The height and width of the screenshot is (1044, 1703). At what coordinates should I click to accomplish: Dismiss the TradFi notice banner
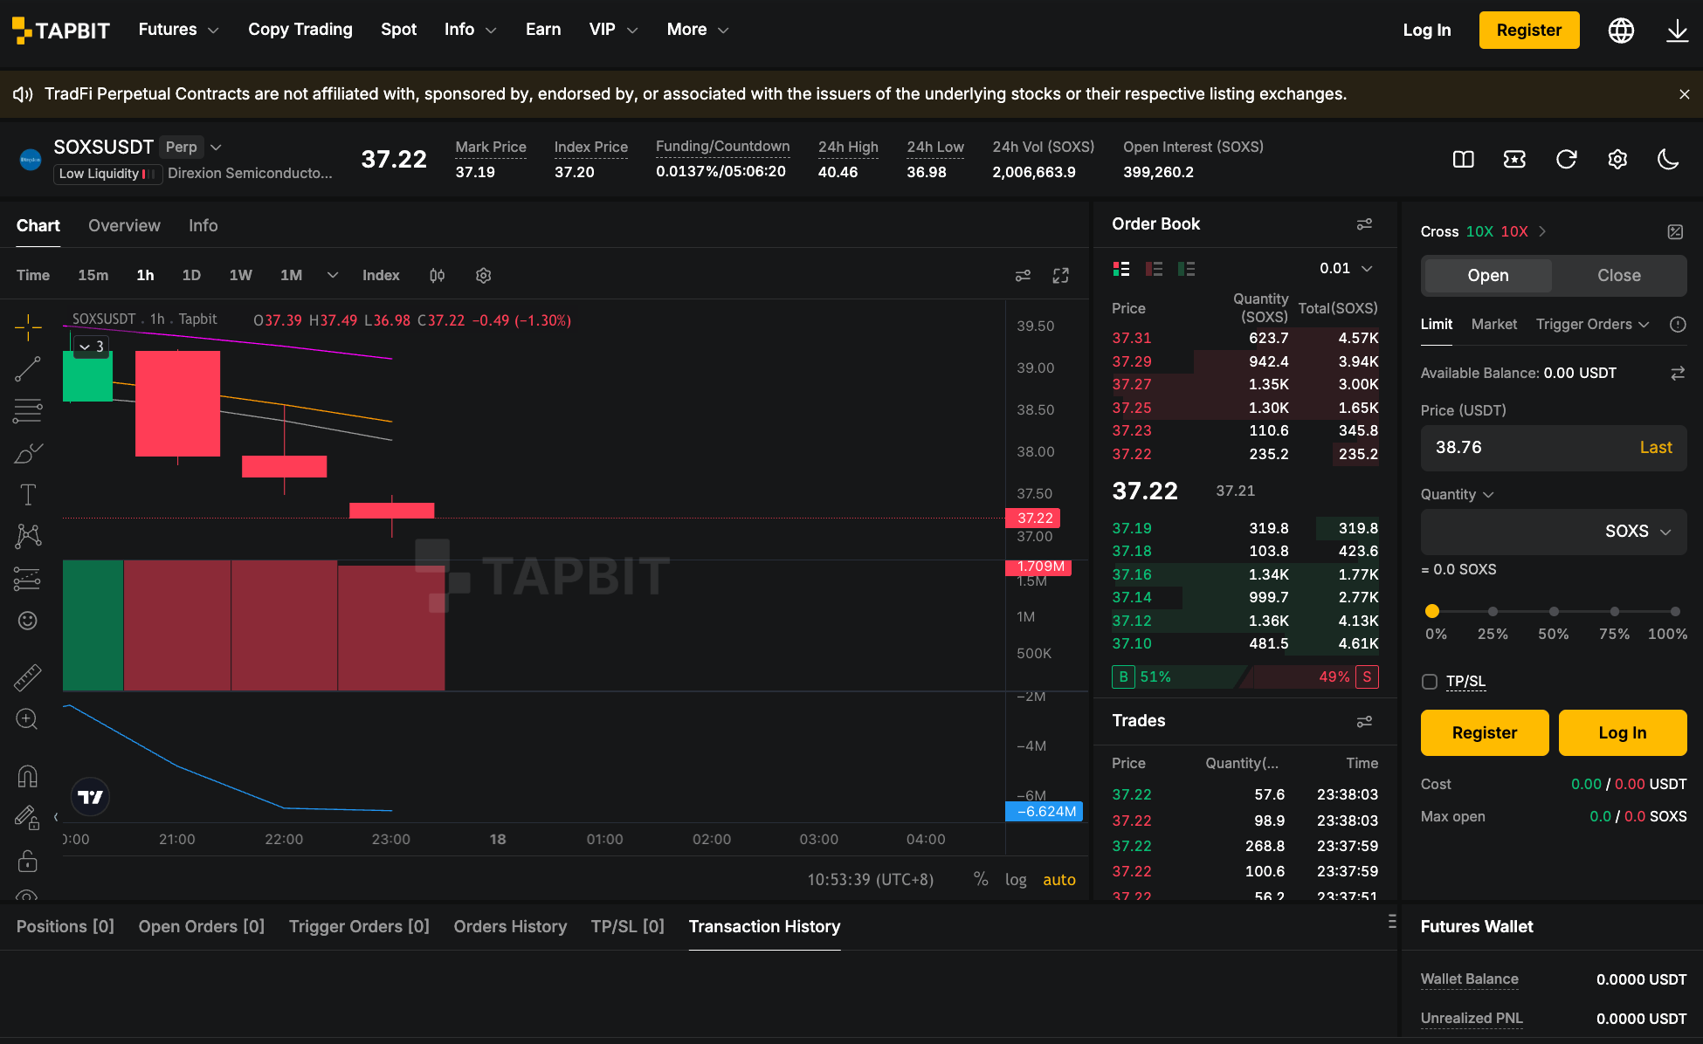click(1685, 94)
